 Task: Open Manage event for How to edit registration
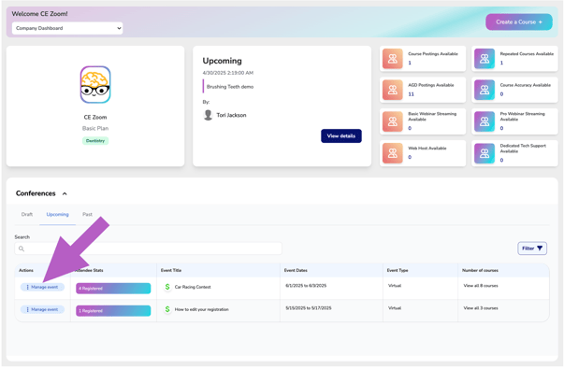(42, 309)
